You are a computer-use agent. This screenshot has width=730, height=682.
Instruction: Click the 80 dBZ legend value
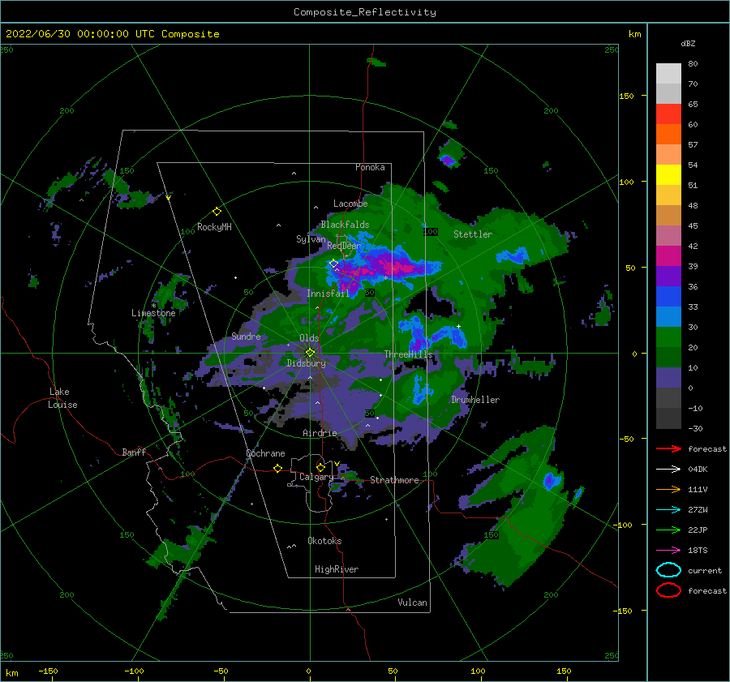pos(693,64)
